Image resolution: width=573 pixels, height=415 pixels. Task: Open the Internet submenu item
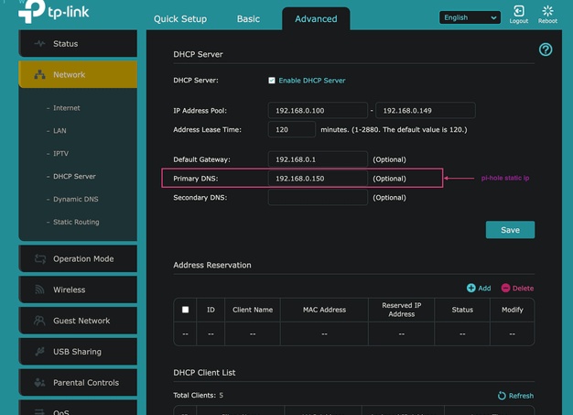point(67,108)
